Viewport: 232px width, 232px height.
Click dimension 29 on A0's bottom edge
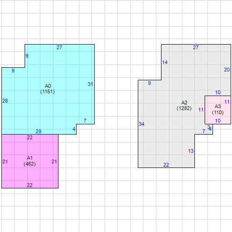click(39, 131)
